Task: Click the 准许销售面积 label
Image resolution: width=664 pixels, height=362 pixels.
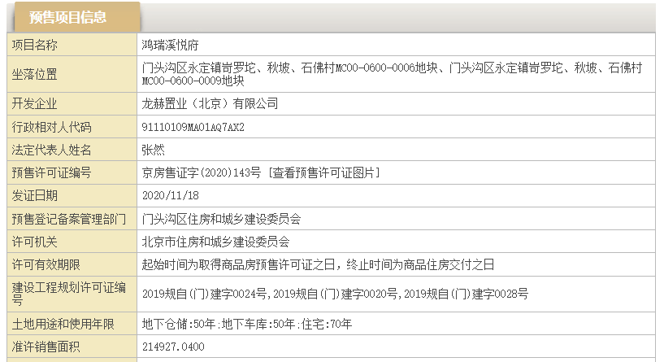Action: pos(46,347)
